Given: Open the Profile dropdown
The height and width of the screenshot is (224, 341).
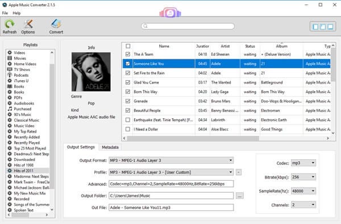Looking at the screenshot, I should pos(171,172).
